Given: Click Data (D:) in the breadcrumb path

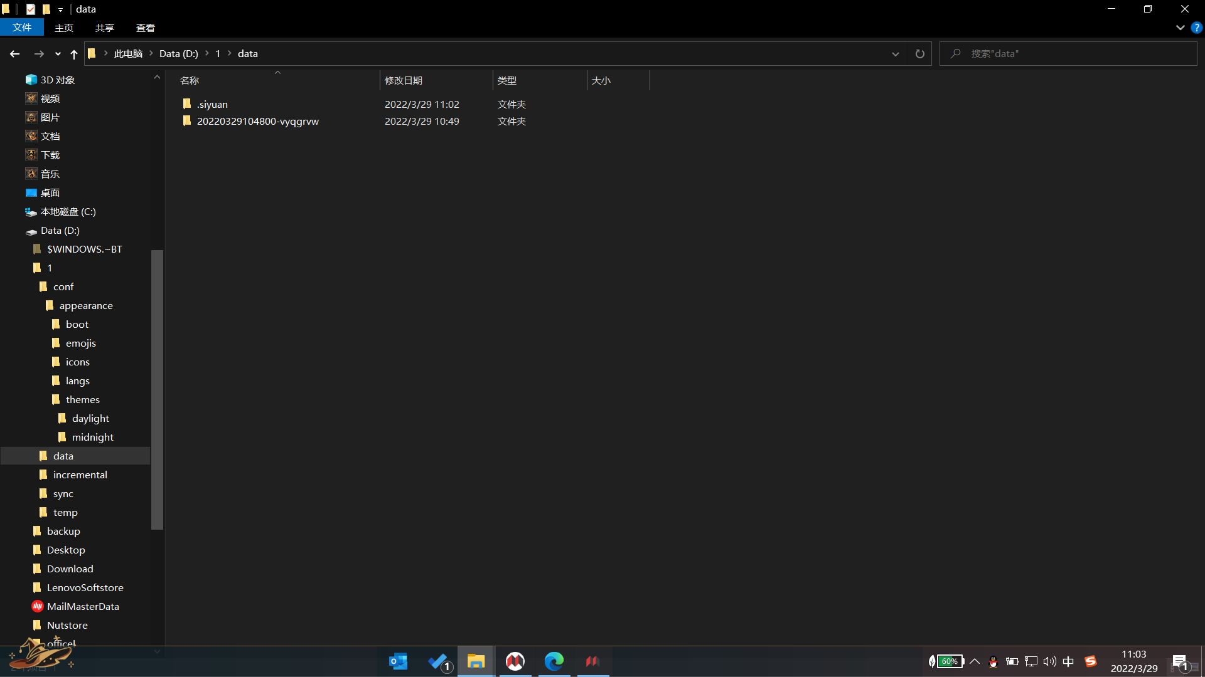Looking at the screenshot, I should click(178, 54).
